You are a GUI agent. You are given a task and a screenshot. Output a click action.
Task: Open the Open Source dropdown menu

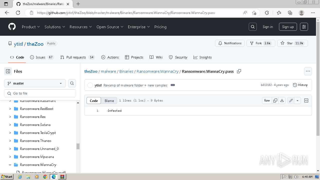pos(110,27)
